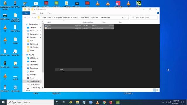Refresh the folder view
This screenshot has height=105, width=187.
point(126,17)
